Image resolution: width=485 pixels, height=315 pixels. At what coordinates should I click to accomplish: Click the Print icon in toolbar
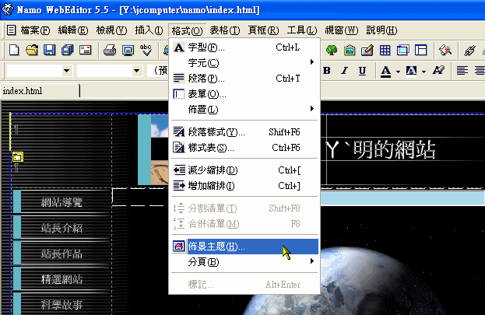click(x=110, y=50)
